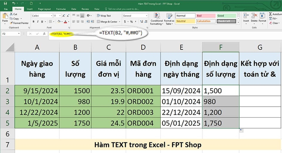Click the Fill Color bucket icon

click(x=59, y=22)
